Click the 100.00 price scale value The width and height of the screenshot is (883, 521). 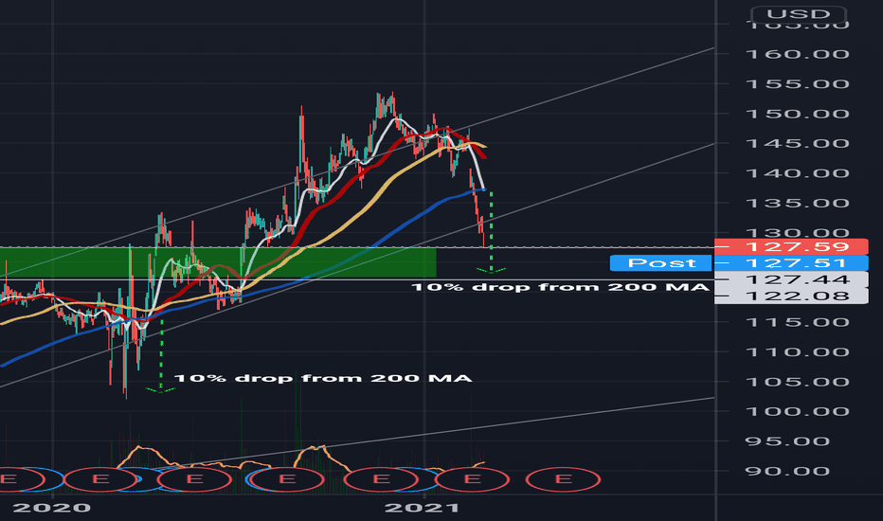pyautogui.click(x=797, y=411)
